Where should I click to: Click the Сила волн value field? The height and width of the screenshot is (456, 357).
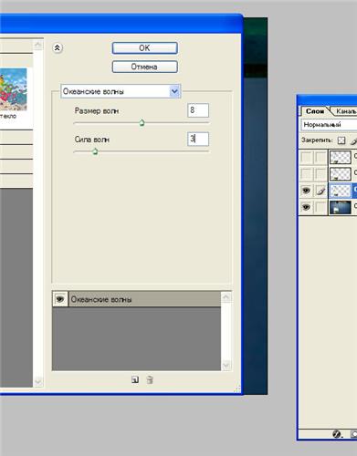pos(198,139)
